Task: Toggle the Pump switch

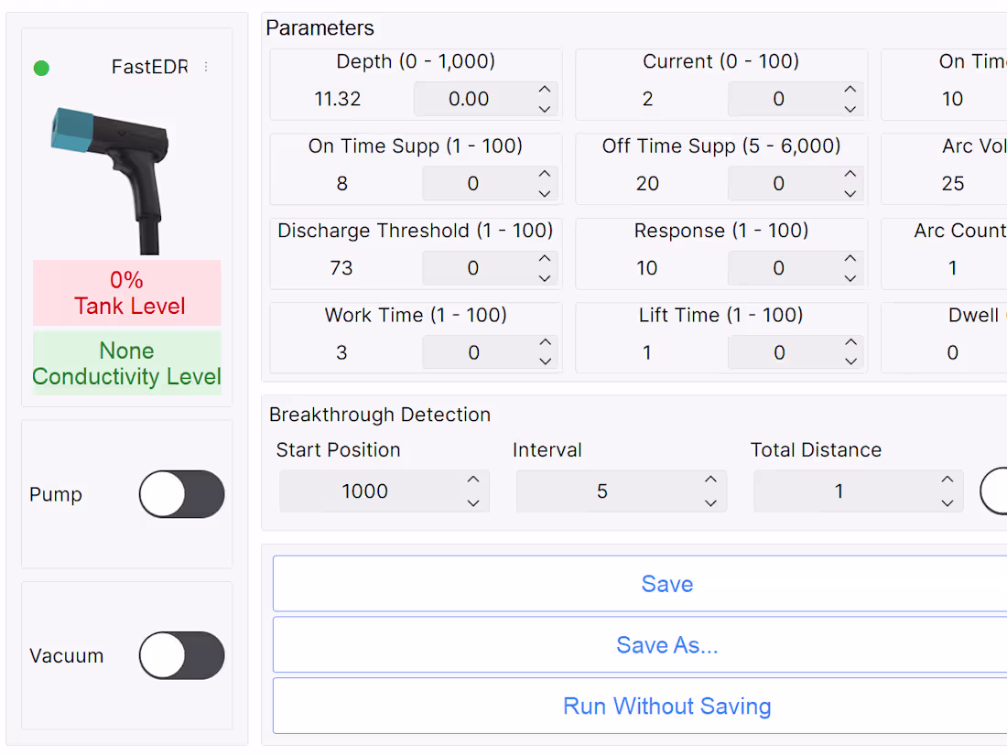Action: coord(181,494)
